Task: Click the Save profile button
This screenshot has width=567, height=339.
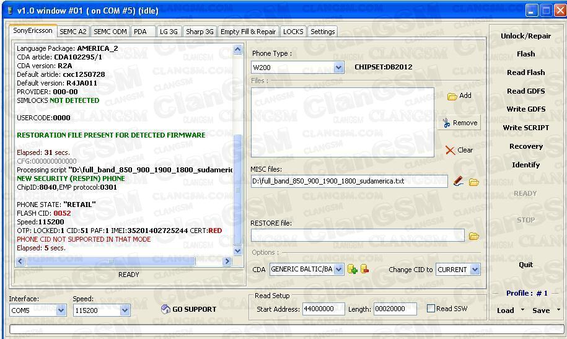Action: [x=541, y=310]
